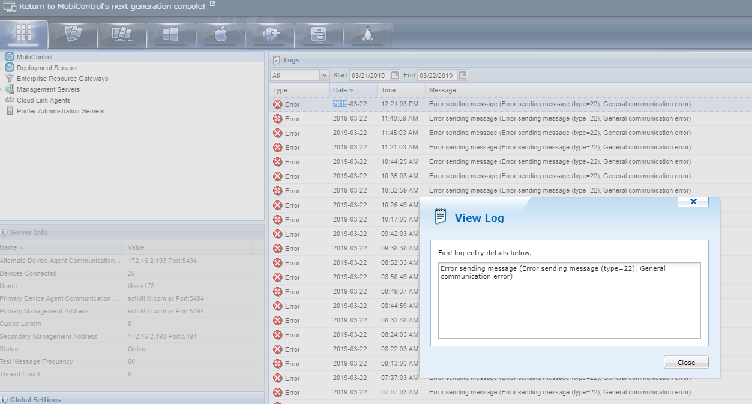Expand the Management Servers tree node
Viewport: 752px width, 404px height.
(2, 89)
